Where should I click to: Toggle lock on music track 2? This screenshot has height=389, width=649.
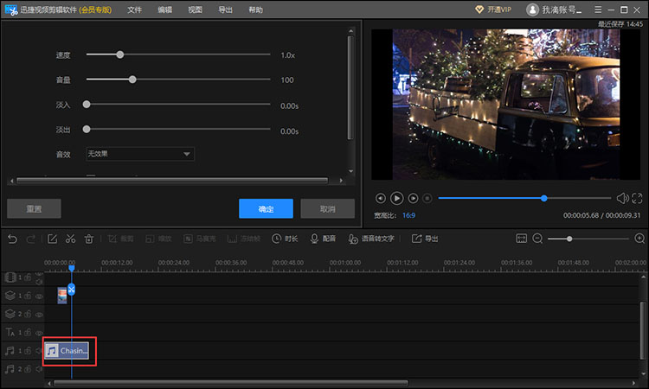click(x=29, y=369)
